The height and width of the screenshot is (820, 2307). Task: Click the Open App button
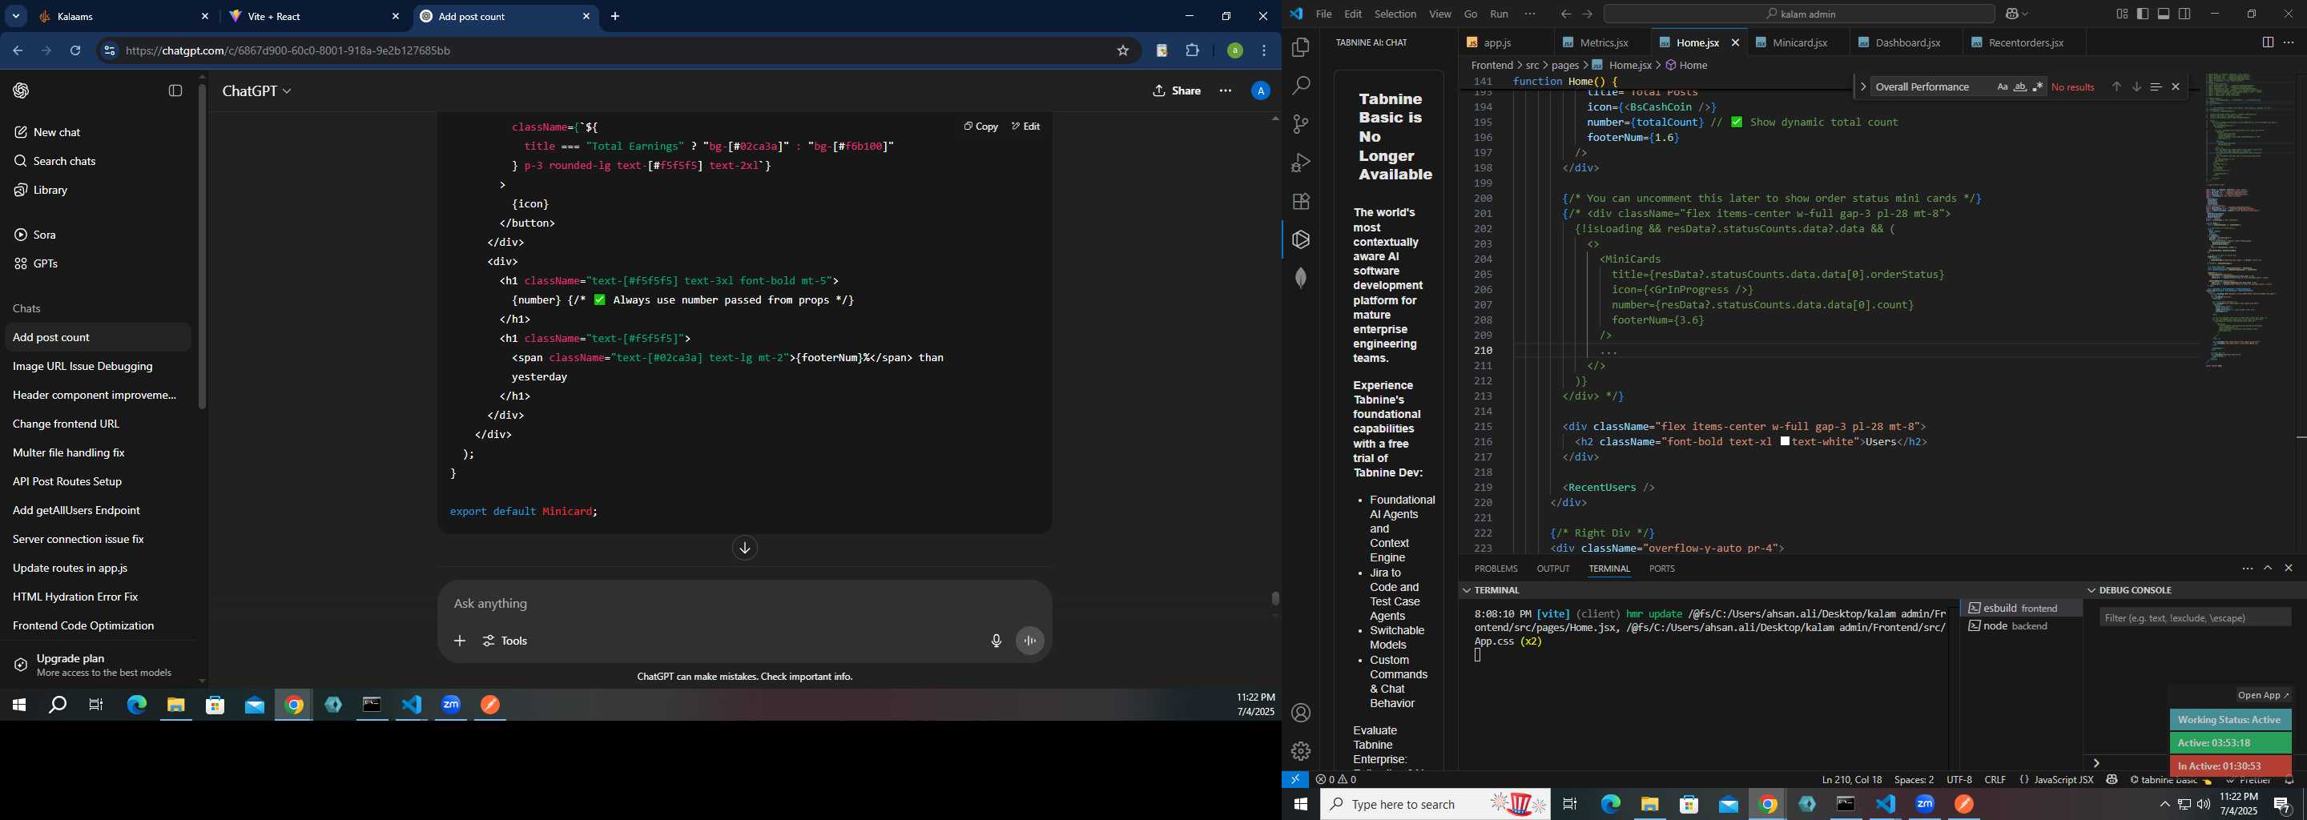coord(2262,696)
